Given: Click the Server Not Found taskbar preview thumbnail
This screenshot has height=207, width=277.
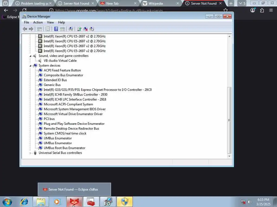Looking at the screenshot, I should point(74,189).
